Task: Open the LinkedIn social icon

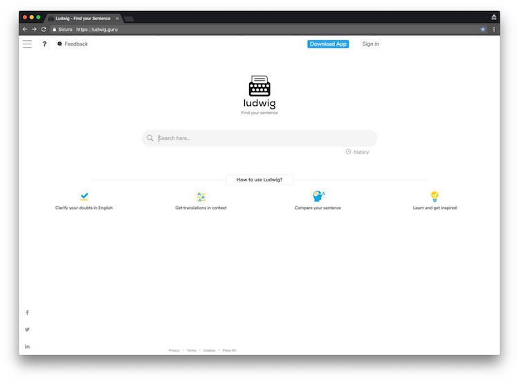Action: 27,346
